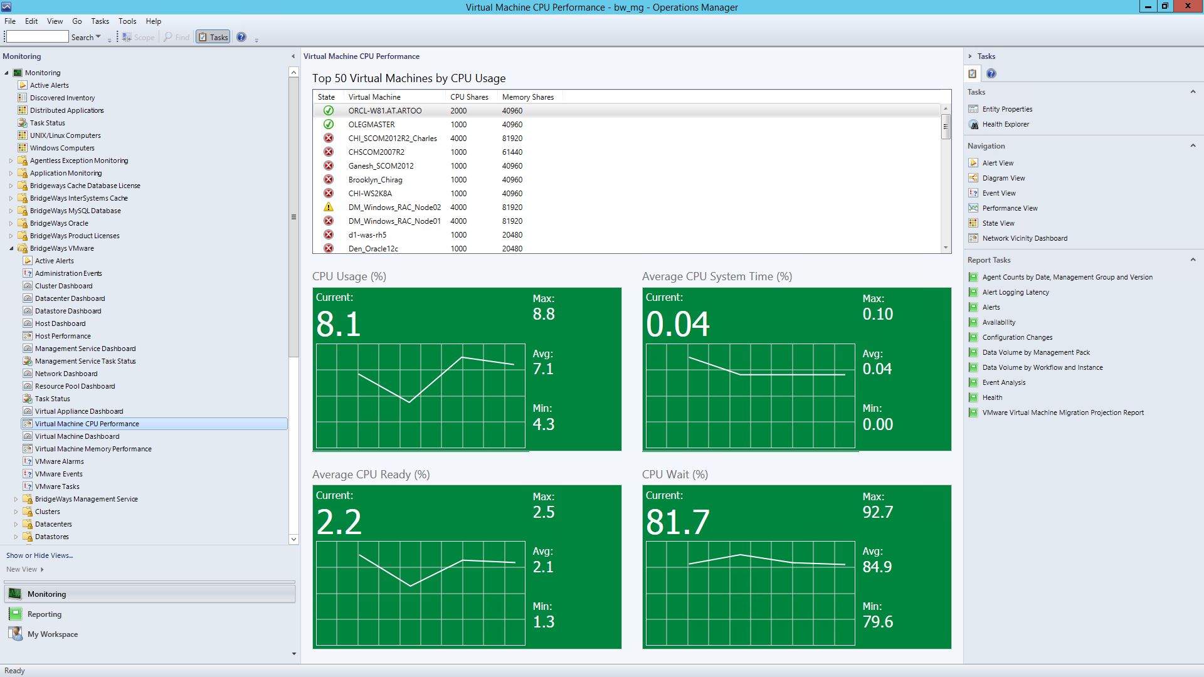The height and width of the screenshot is (677, 1204).
Task: Click ORCL-W81.AT.ARTOO virtual machine row
Action: (x=386, y=111)
